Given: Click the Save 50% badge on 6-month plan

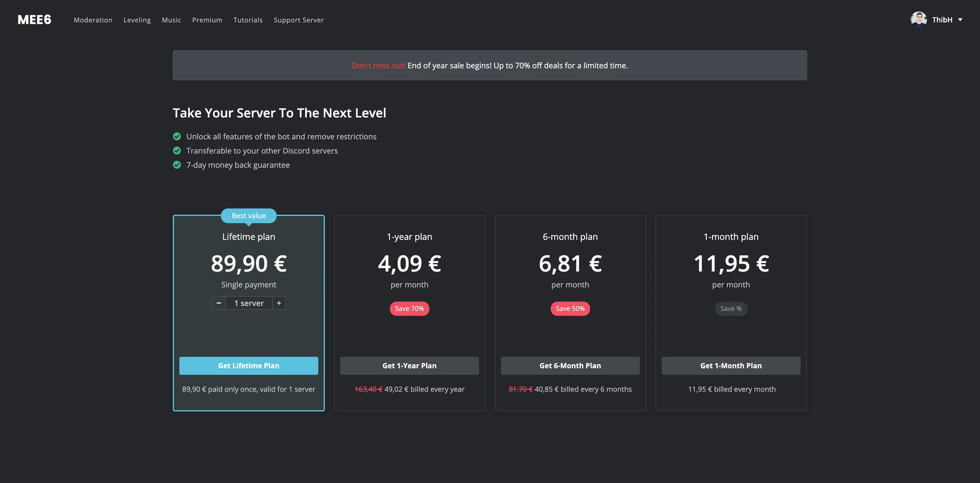Looking at the screenshot, I should click(570, 309).
